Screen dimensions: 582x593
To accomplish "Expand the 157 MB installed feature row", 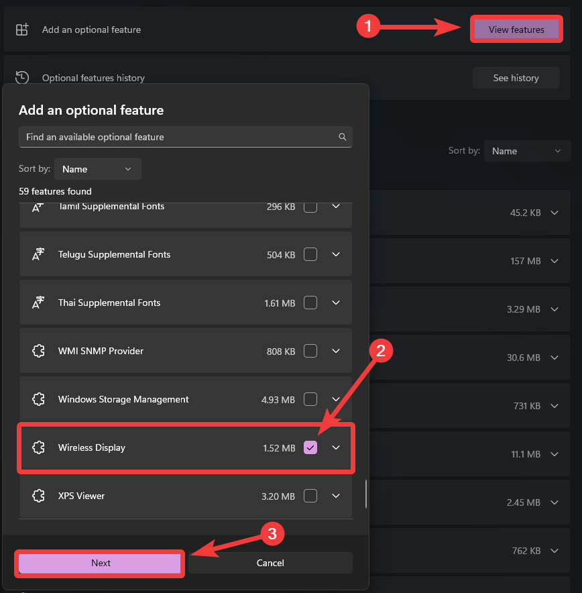I will (x=555, y=261).
